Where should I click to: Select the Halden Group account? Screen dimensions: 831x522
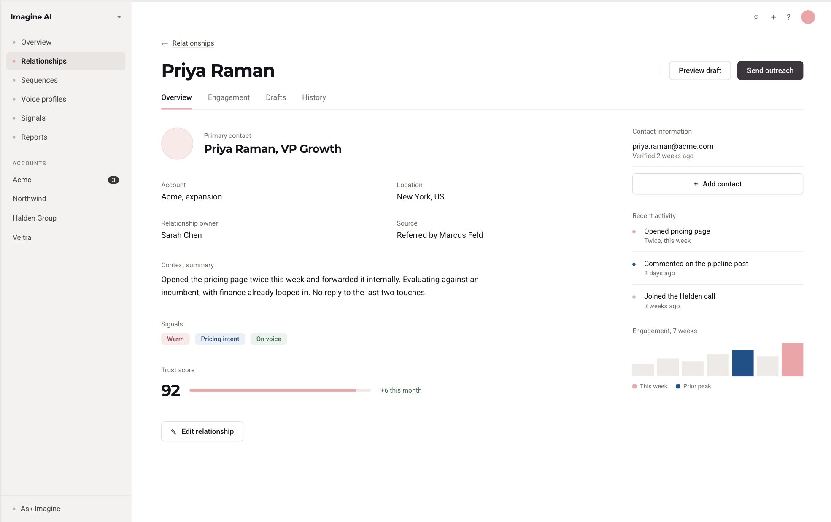click(66, 218)
